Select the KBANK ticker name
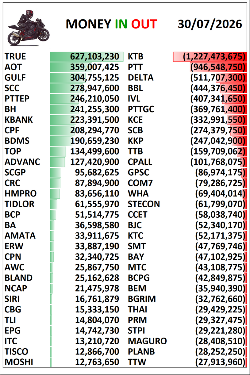The image size is (250, 375). (19, 120)
